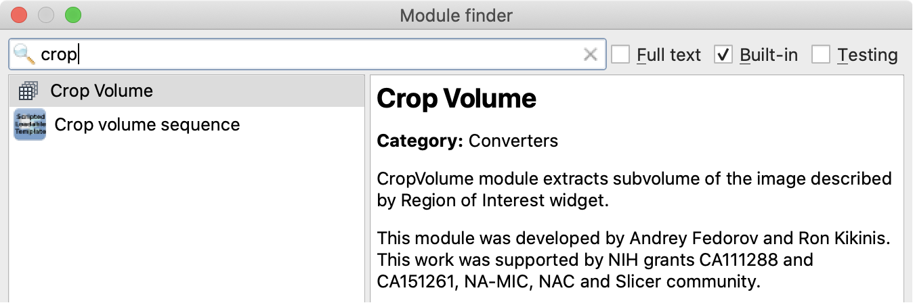Uncheck the Built-in checkbox
The image size is (913, 303).
pos(723,55)
